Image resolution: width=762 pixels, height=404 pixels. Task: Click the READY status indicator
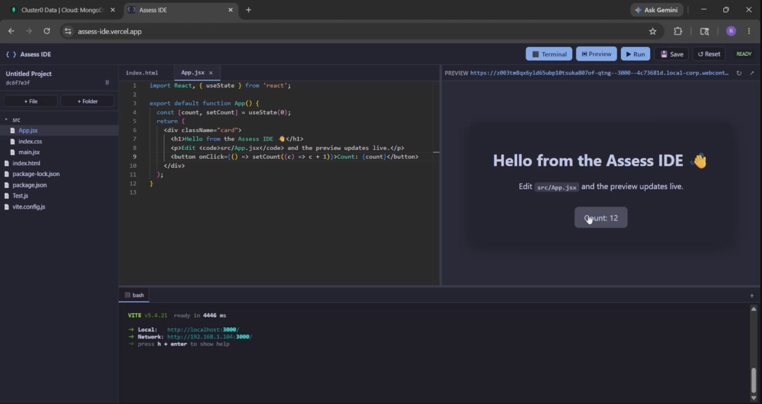point(744,54)
